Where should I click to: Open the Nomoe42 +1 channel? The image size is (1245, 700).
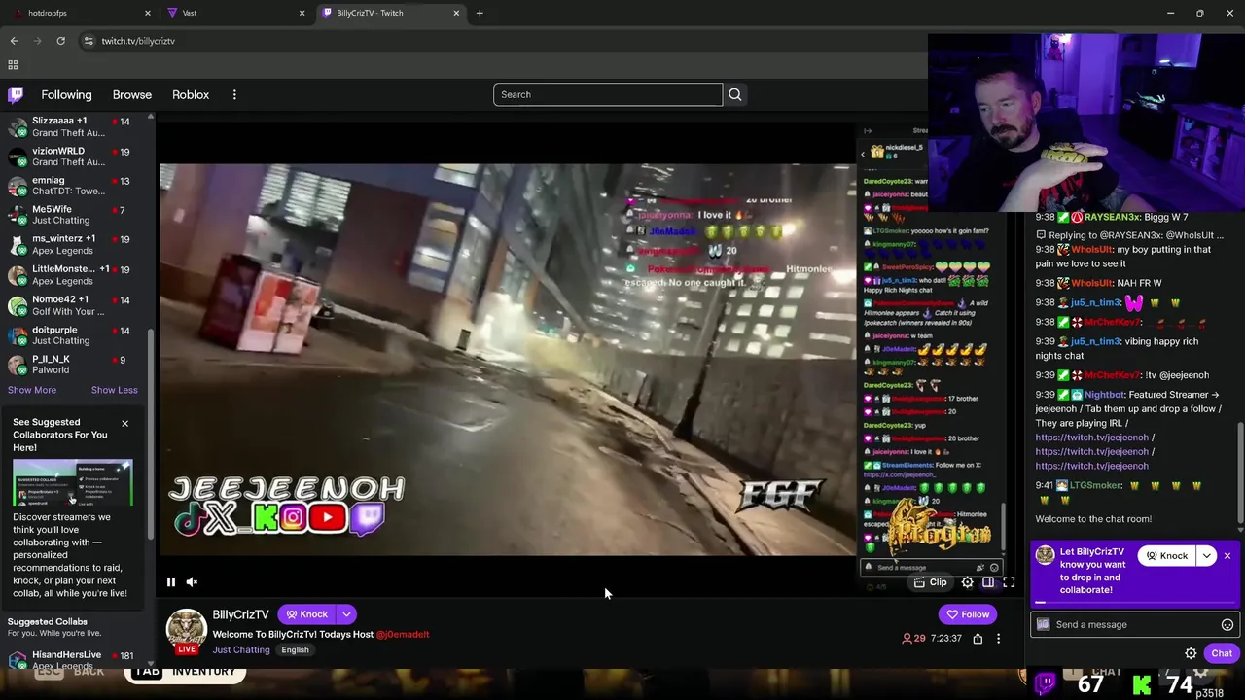(74, 305)
